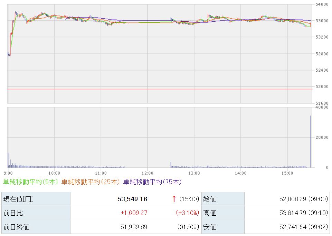Click the opening volume bar at 9:00
Viewport: 332px width, 236px height.
pos(8,160)
